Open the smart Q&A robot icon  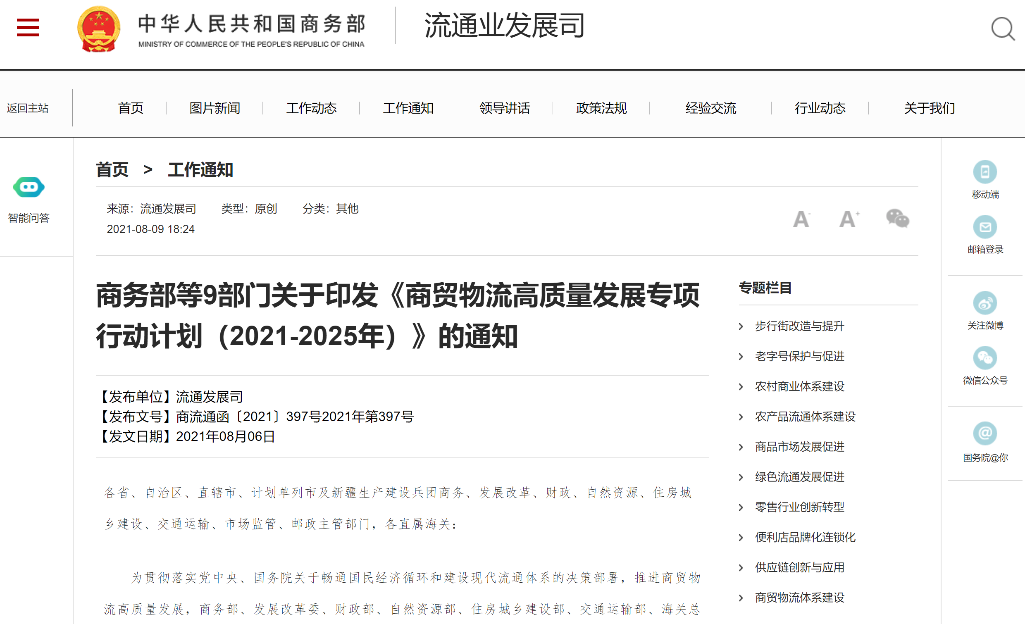coord(29,187)
